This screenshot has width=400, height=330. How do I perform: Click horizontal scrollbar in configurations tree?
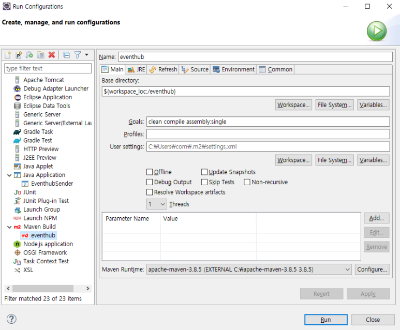[x=43, y=289]
